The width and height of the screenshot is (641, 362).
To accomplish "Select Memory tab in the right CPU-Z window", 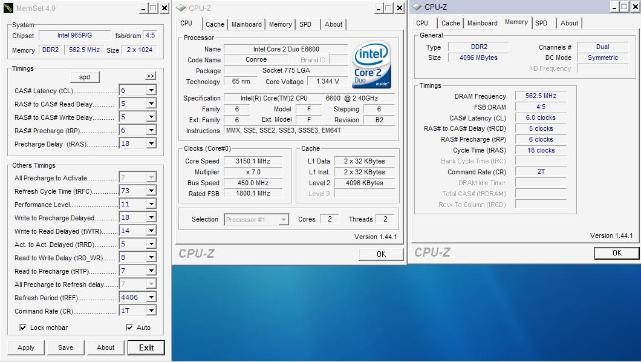I will click(516, 22).
